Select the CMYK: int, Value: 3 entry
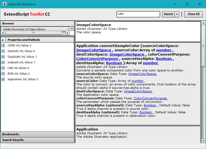 (x=37, y=45)
